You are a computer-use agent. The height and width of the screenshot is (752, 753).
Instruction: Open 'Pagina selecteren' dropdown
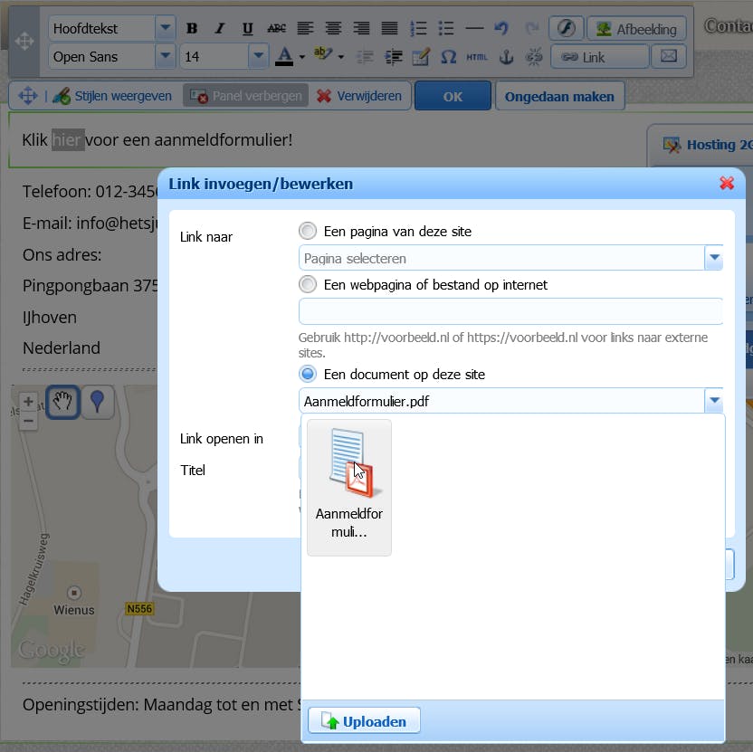[x=713, y=258]
